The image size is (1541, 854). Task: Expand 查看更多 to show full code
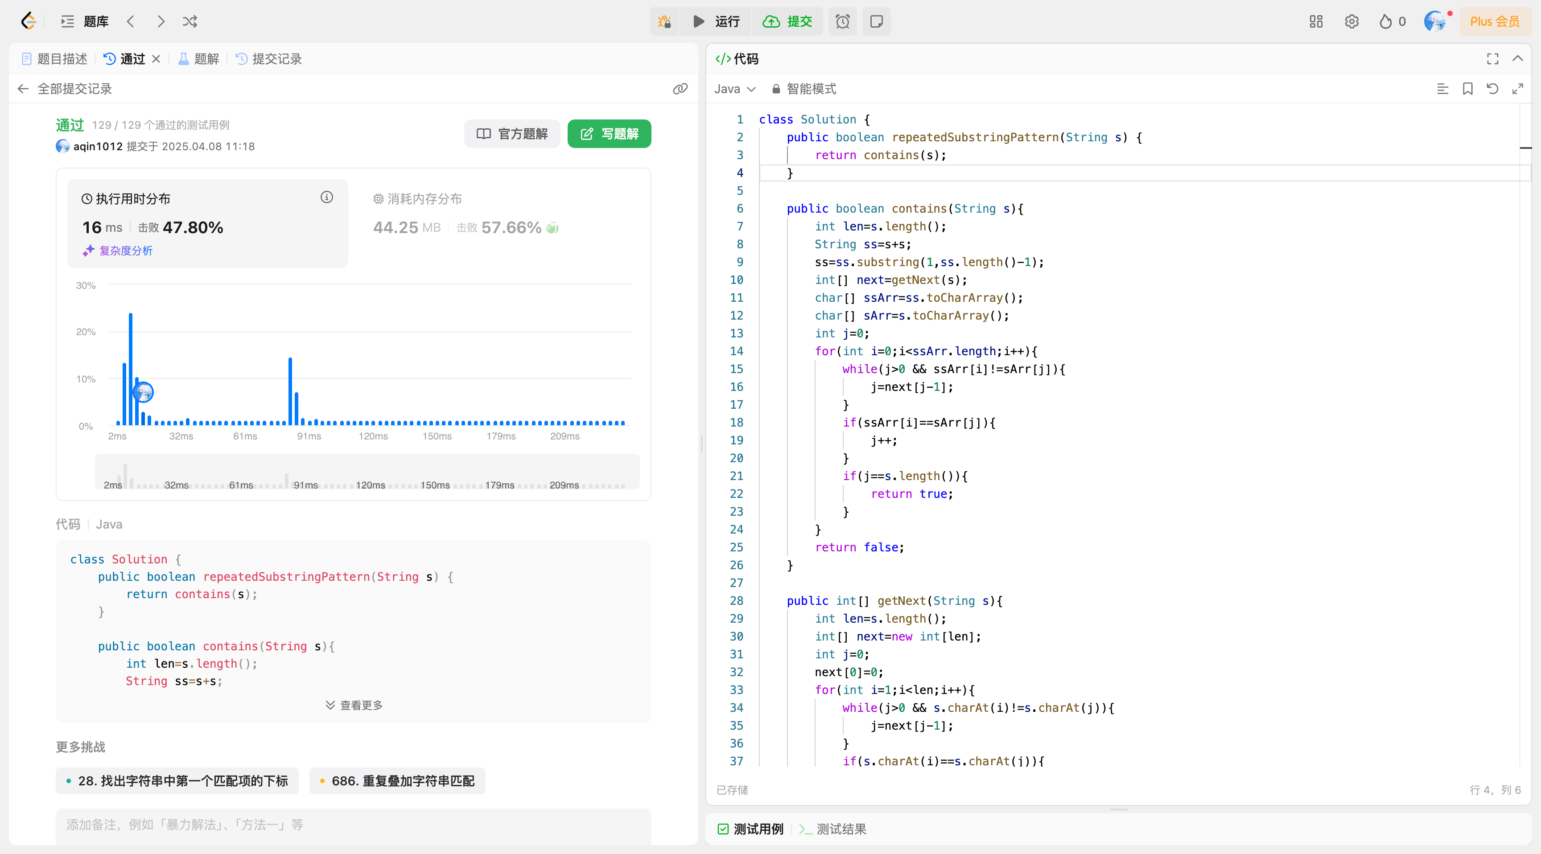353,705
